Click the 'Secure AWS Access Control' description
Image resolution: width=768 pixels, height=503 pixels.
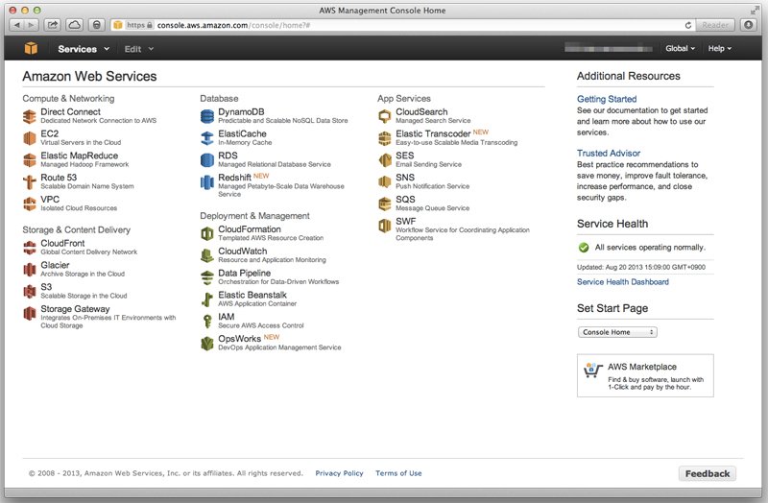tap(261, 325)
